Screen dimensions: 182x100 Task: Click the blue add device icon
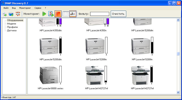coord(11,14)
